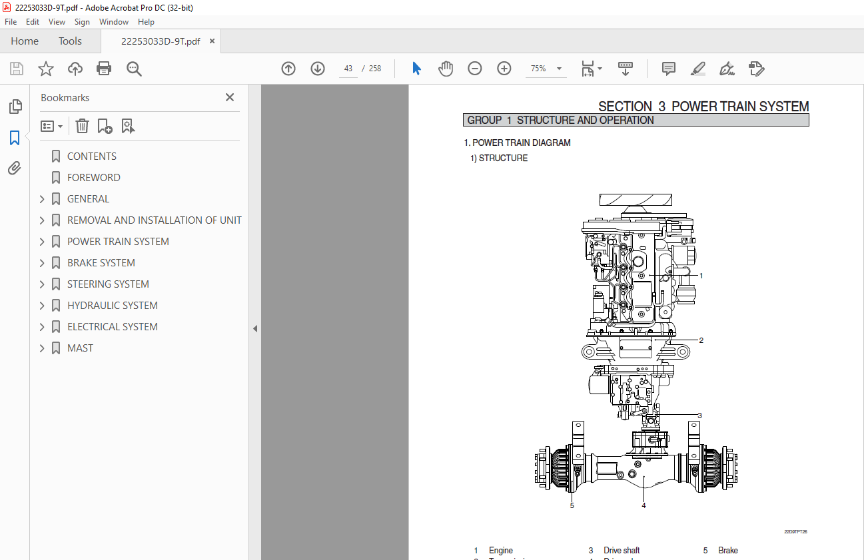The width and height of the screenshot is (864, 560).
Task: Open bookmark options dropdown menu
Action: pyautogui.click(x=52, y=126)
